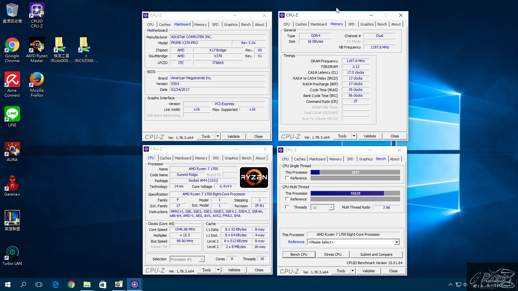Open the AURA desktop shortcut

pos(12,152)
